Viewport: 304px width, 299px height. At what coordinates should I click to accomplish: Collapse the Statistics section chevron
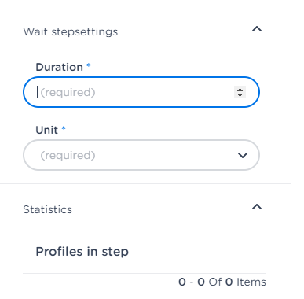pyautogui.click(x=257, y=207)
